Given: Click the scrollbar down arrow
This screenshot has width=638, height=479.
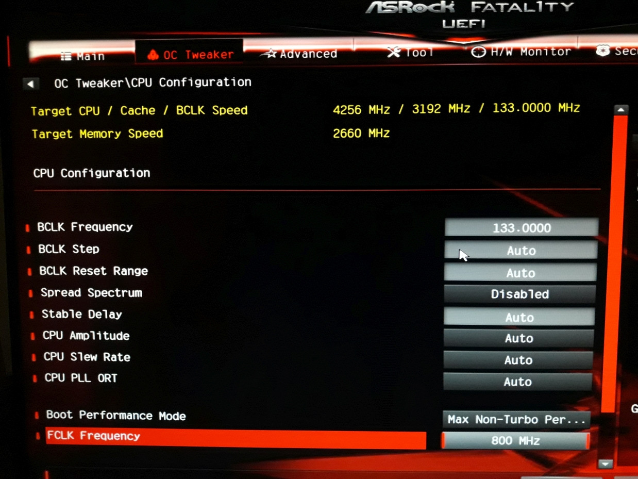Looking at the screenshot, I should 606,464.
